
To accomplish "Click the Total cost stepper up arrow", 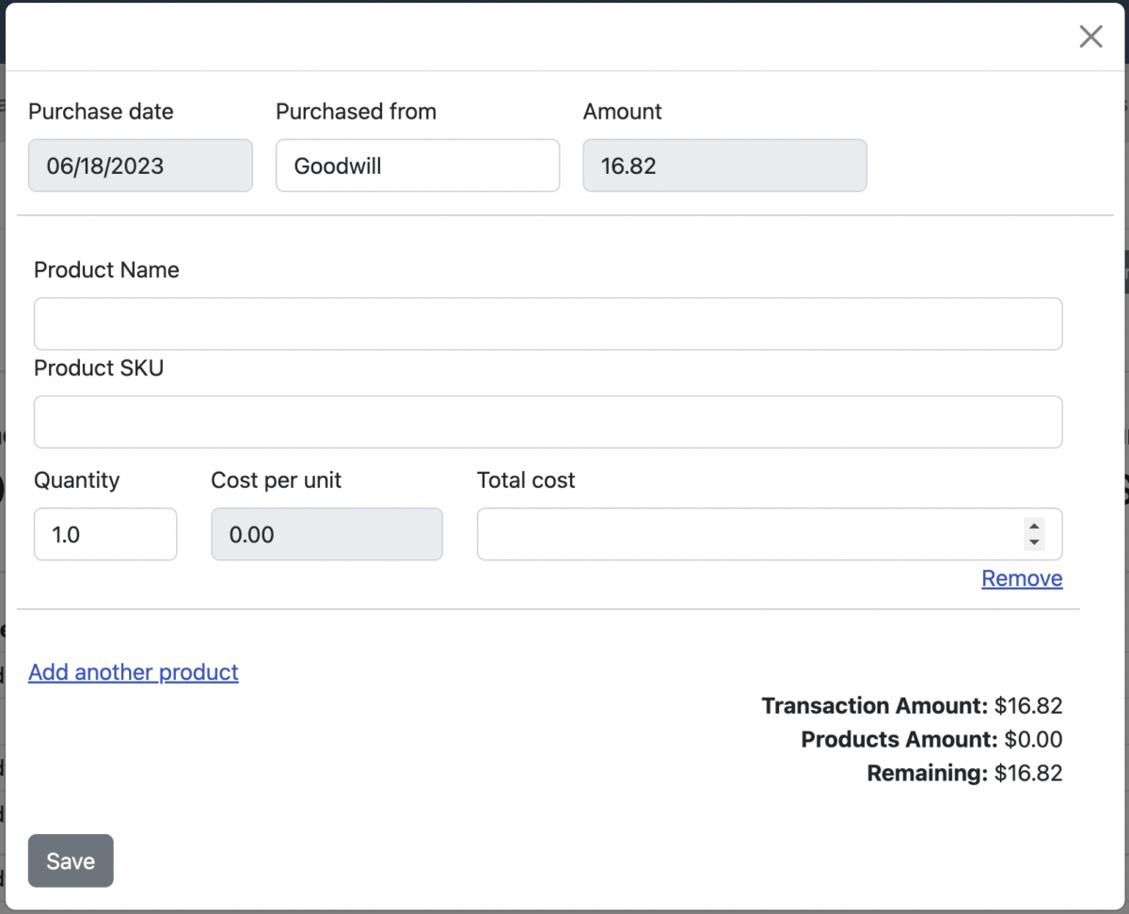I will point(1034,528).
